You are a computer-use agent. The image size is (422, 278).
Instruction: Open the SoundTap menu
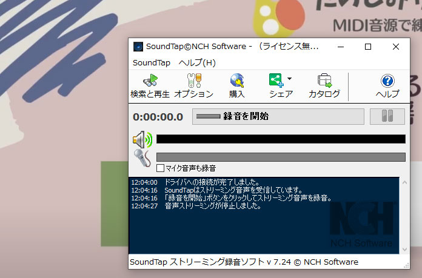152,63
